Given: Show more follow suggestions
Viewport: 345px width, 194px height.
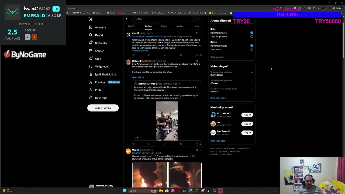Looking at the screenshot, I should pyautogui.click(x=218, y=141).
